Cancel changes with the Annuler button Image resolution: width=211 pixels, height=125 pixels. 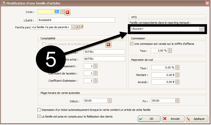173,119
